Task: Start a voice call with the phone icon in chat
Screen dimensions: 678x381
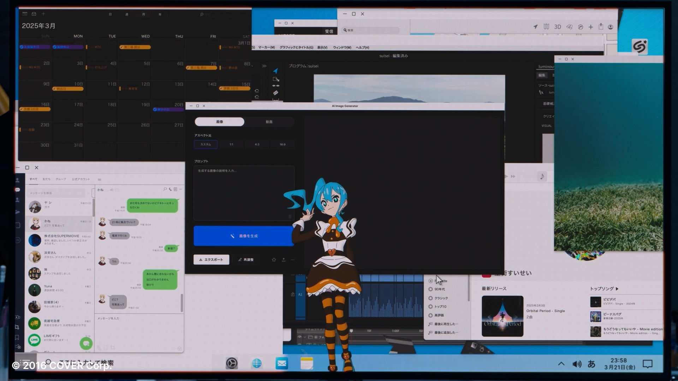Action: 170,189
